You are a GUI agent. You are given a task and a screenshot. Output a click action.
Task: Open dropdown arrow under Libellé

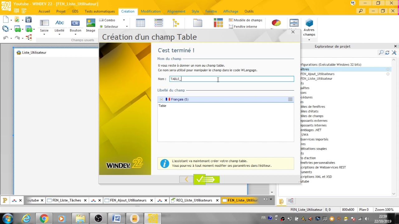coord(60,35)
